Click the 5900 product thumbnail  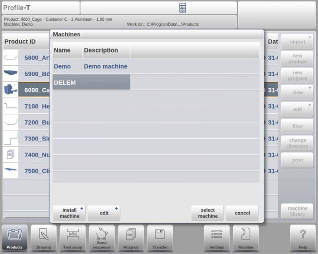10,74
